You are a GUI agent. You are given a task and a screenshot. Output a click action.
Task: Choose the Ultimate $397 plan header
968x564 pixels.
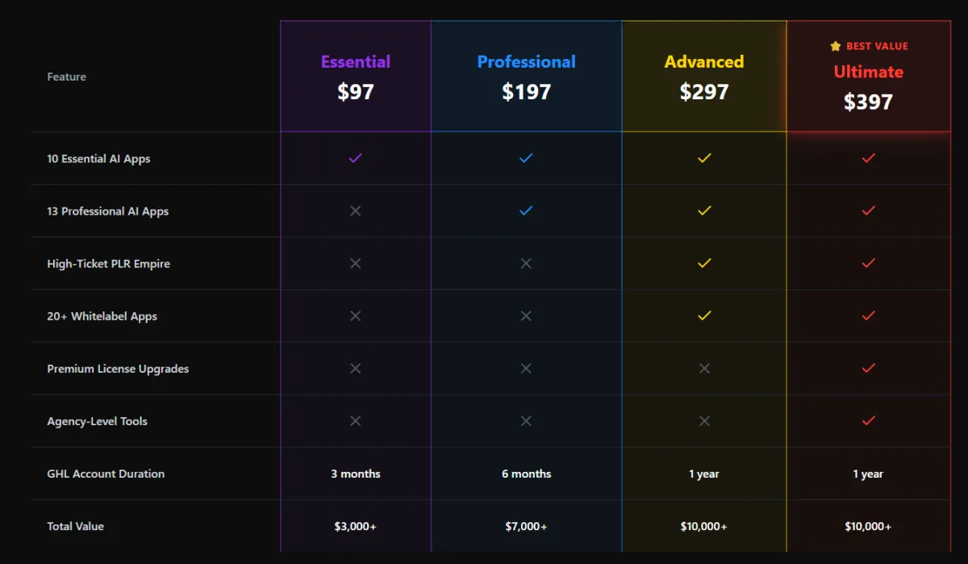point(869,86)
